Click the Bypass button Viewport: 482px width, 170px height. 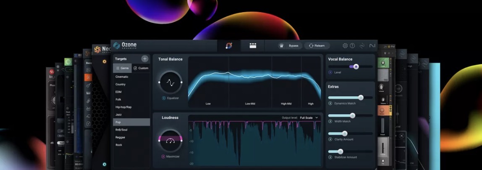coord(290,46)
